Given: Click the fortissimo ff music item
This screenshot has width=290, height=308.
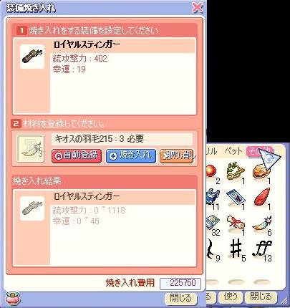Looking at the screenshot, I should (261, 249).
